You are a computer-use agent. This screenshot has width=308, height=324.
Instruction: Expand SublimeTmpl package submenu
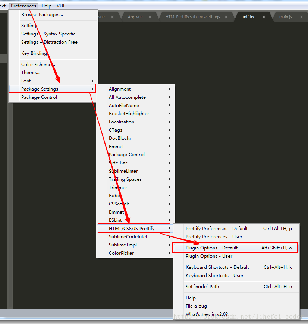(135, 245)
